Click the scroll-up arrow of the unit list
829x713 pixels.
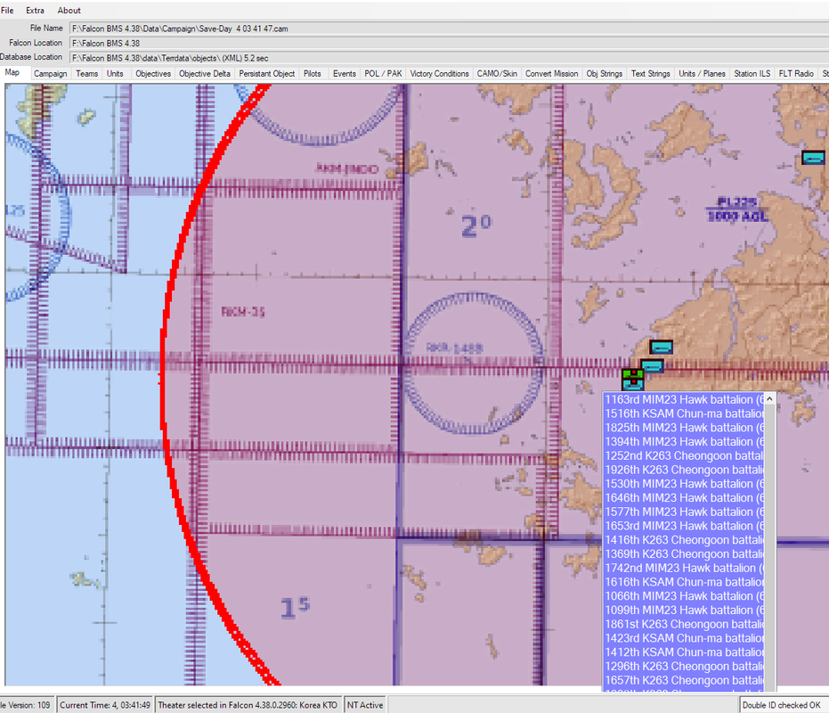[x=769, y=399]
